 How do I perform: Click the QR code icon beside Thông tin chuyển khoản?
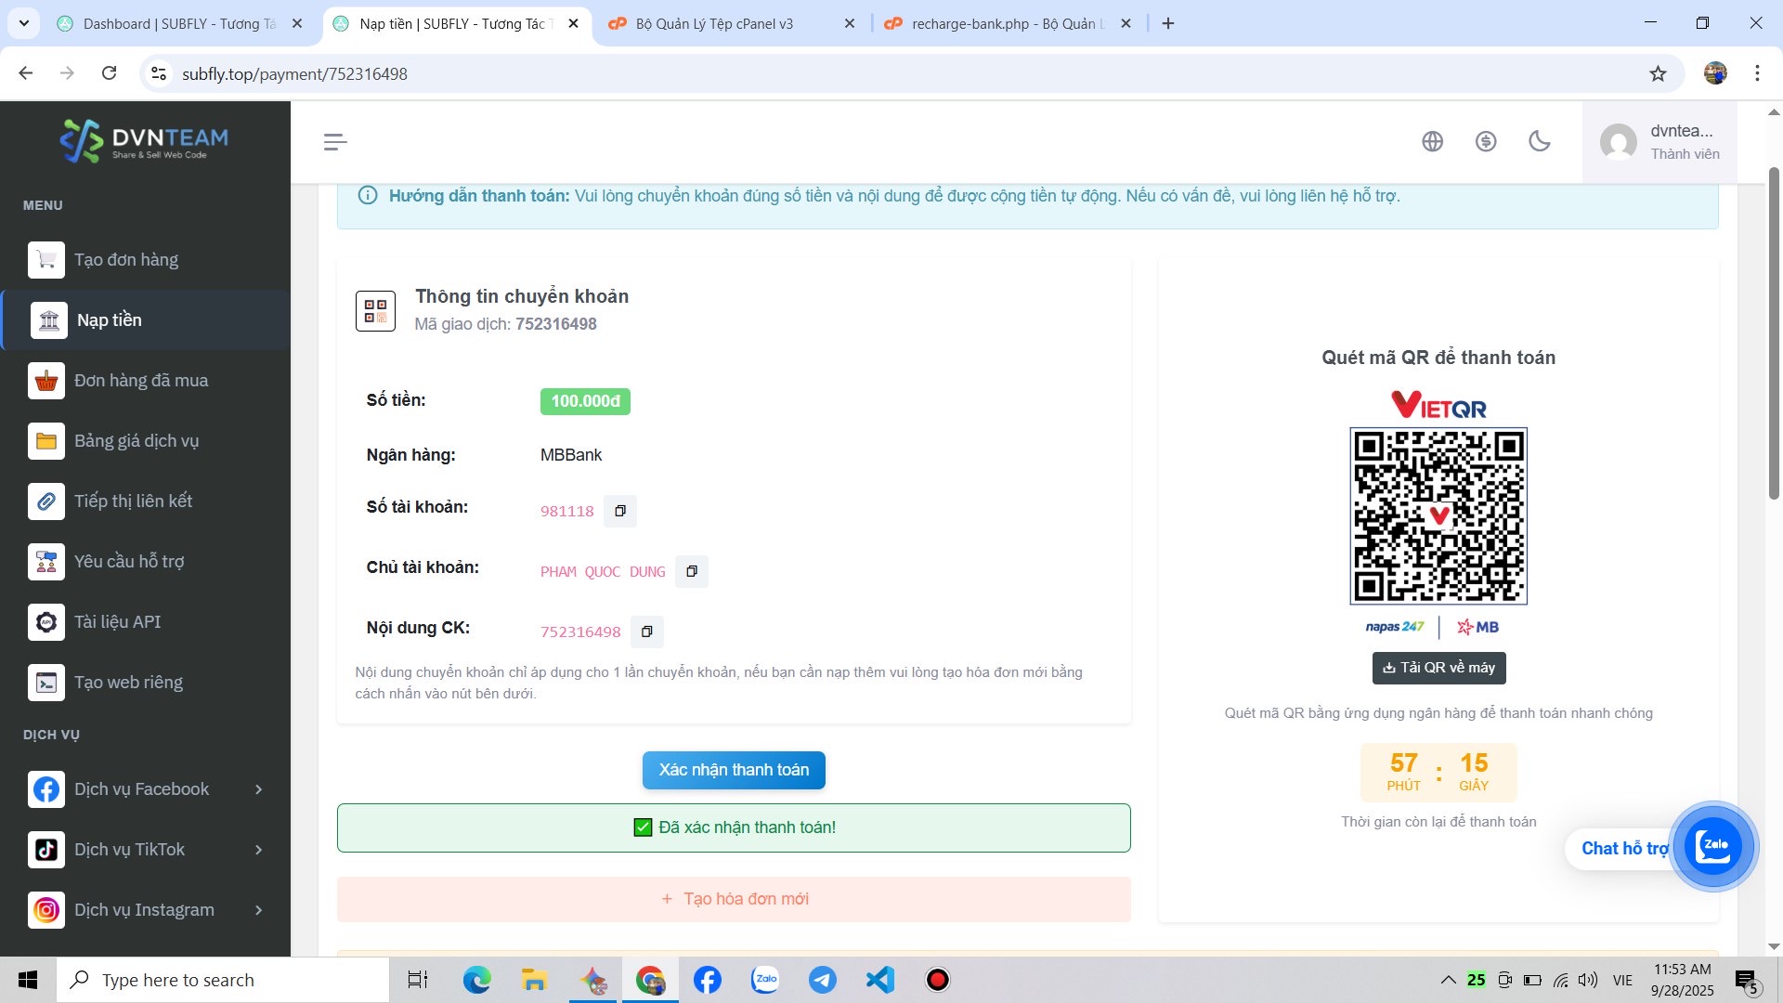[x=375, y=310]
